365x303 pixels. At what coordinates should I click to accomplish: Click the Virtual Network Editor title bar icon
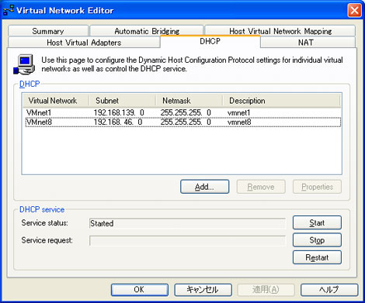click(x=9, y=10)
